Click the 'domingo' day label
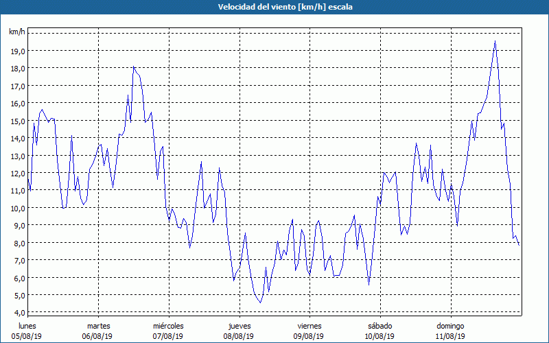Screen dimensions: 549x343 click(x=450, y=327)
